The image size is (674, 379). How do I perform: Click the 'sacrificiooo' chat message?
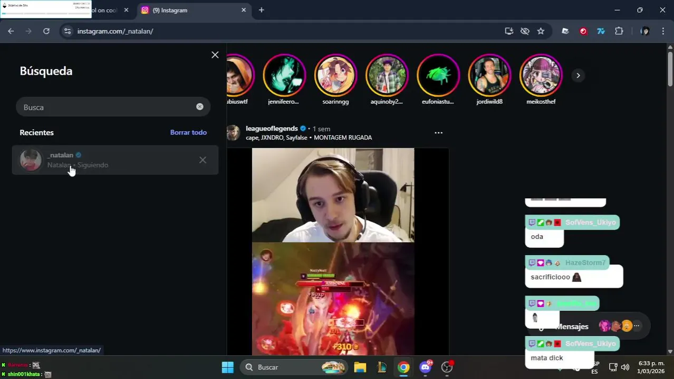pos(574,277)
